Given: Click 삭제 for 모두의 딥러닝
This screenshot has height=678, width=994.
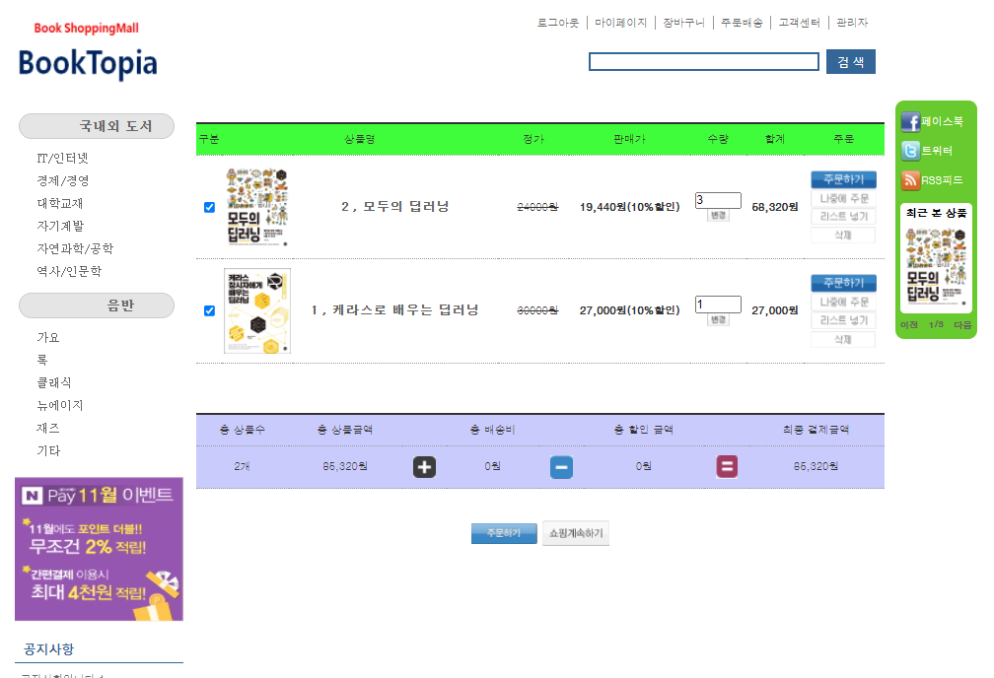Looking at the screenshot, I should [x=843, y=236].
